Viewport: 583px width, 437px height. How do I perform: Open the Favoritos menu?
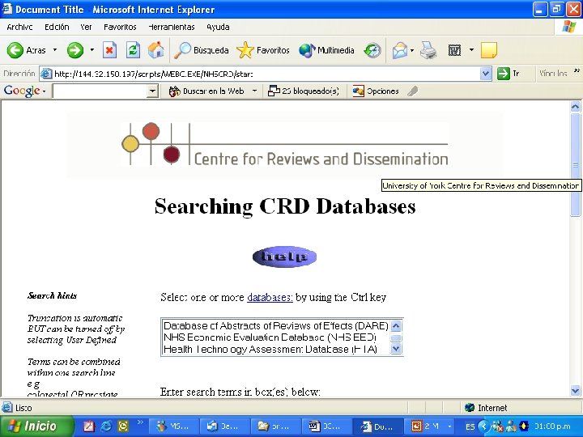(x=120, y=28)
